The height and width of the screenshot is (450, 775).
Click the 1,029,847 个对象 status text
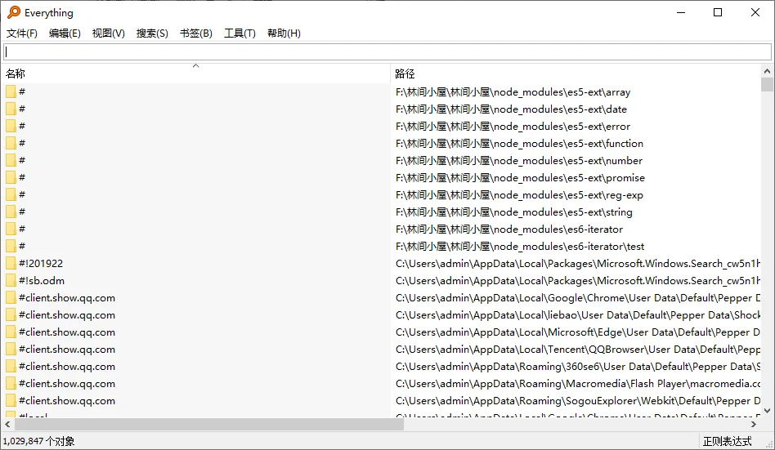38,441
